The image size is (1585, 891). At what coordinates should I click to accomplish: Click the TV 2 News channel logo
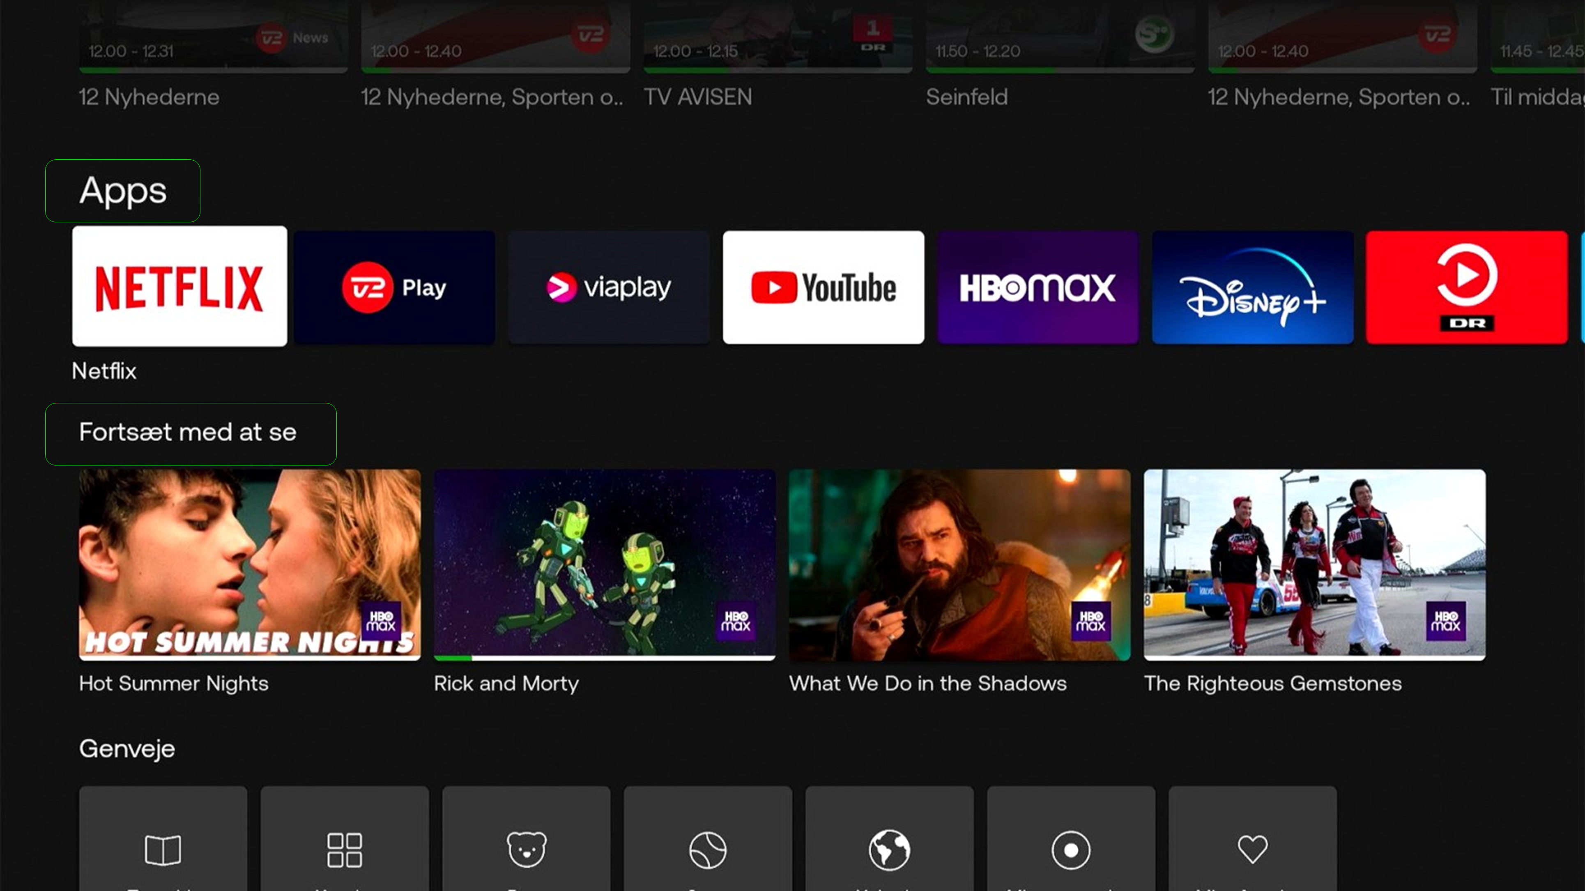[x=292, y=37]
